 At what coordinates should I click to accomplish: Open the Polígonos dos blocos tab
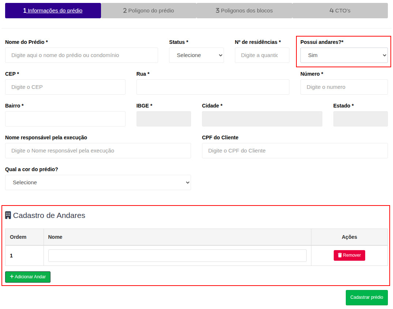(x=244, y=11)
